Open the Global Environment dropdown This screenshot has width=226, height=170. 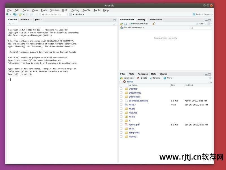tap(132, 27)
